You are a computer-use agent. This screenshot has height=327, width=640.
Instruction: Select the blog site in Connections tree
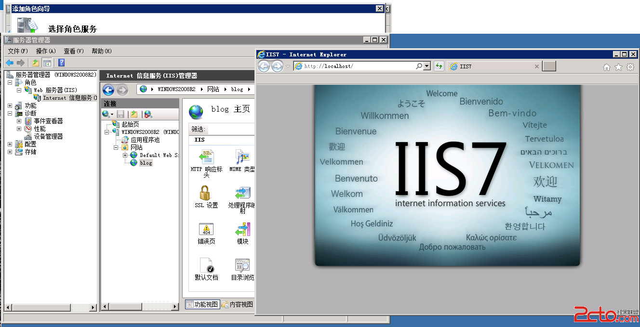(x=146, y=163)
